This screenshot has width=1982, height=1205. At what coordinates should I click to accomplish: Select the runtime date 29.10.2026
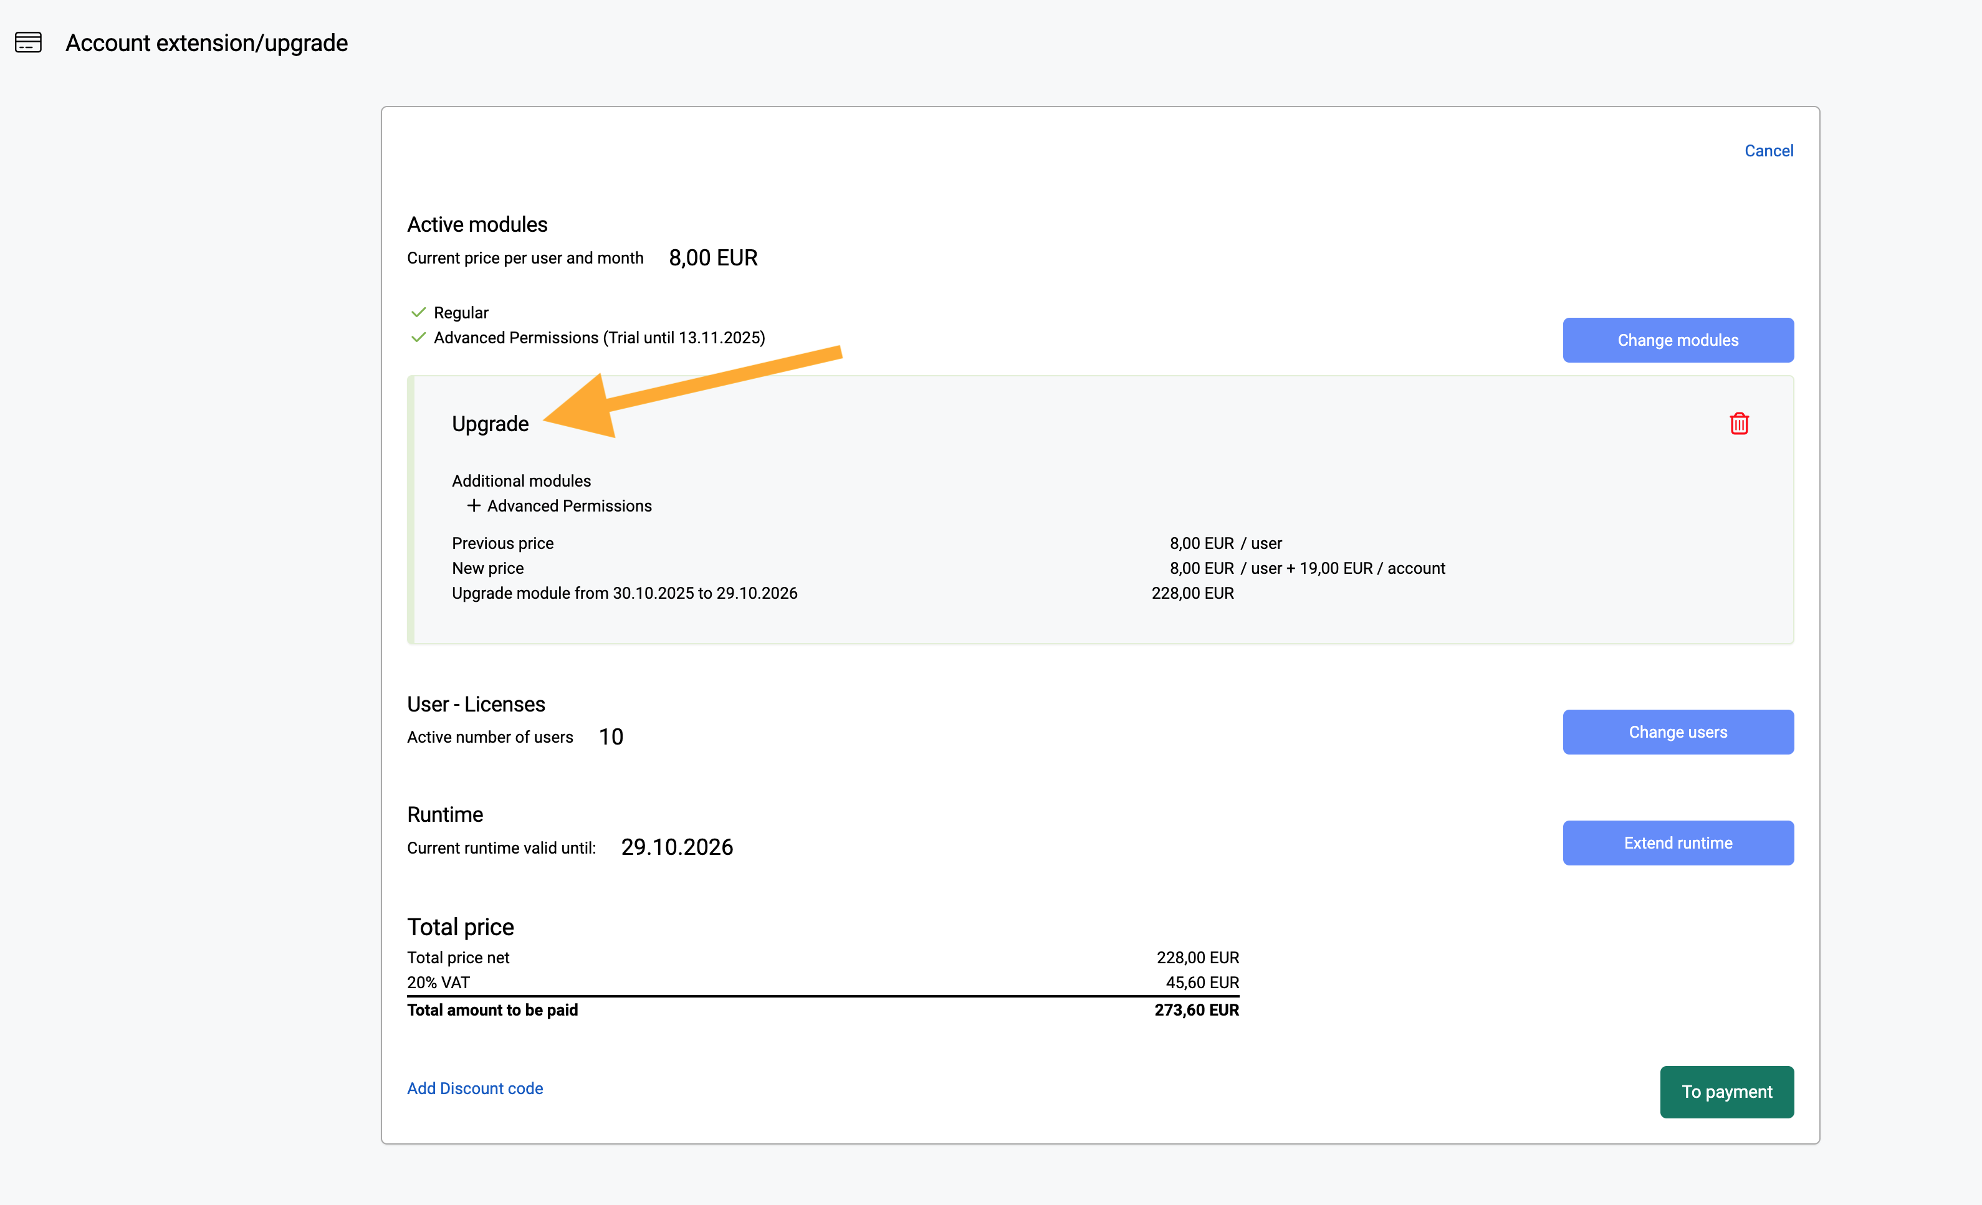coord(676,847)
